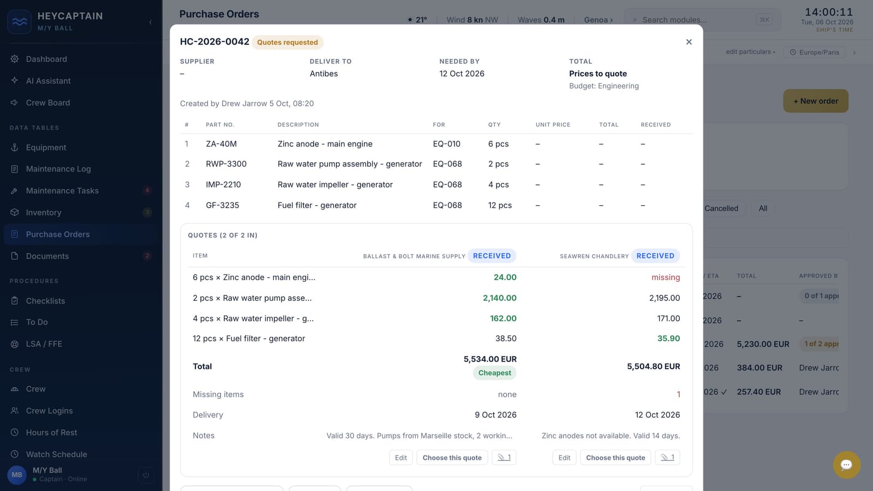This screenshot has height=491, width=873.
Task: Collapse the sidebar with chevron
Action: click(x=151, y=22)
